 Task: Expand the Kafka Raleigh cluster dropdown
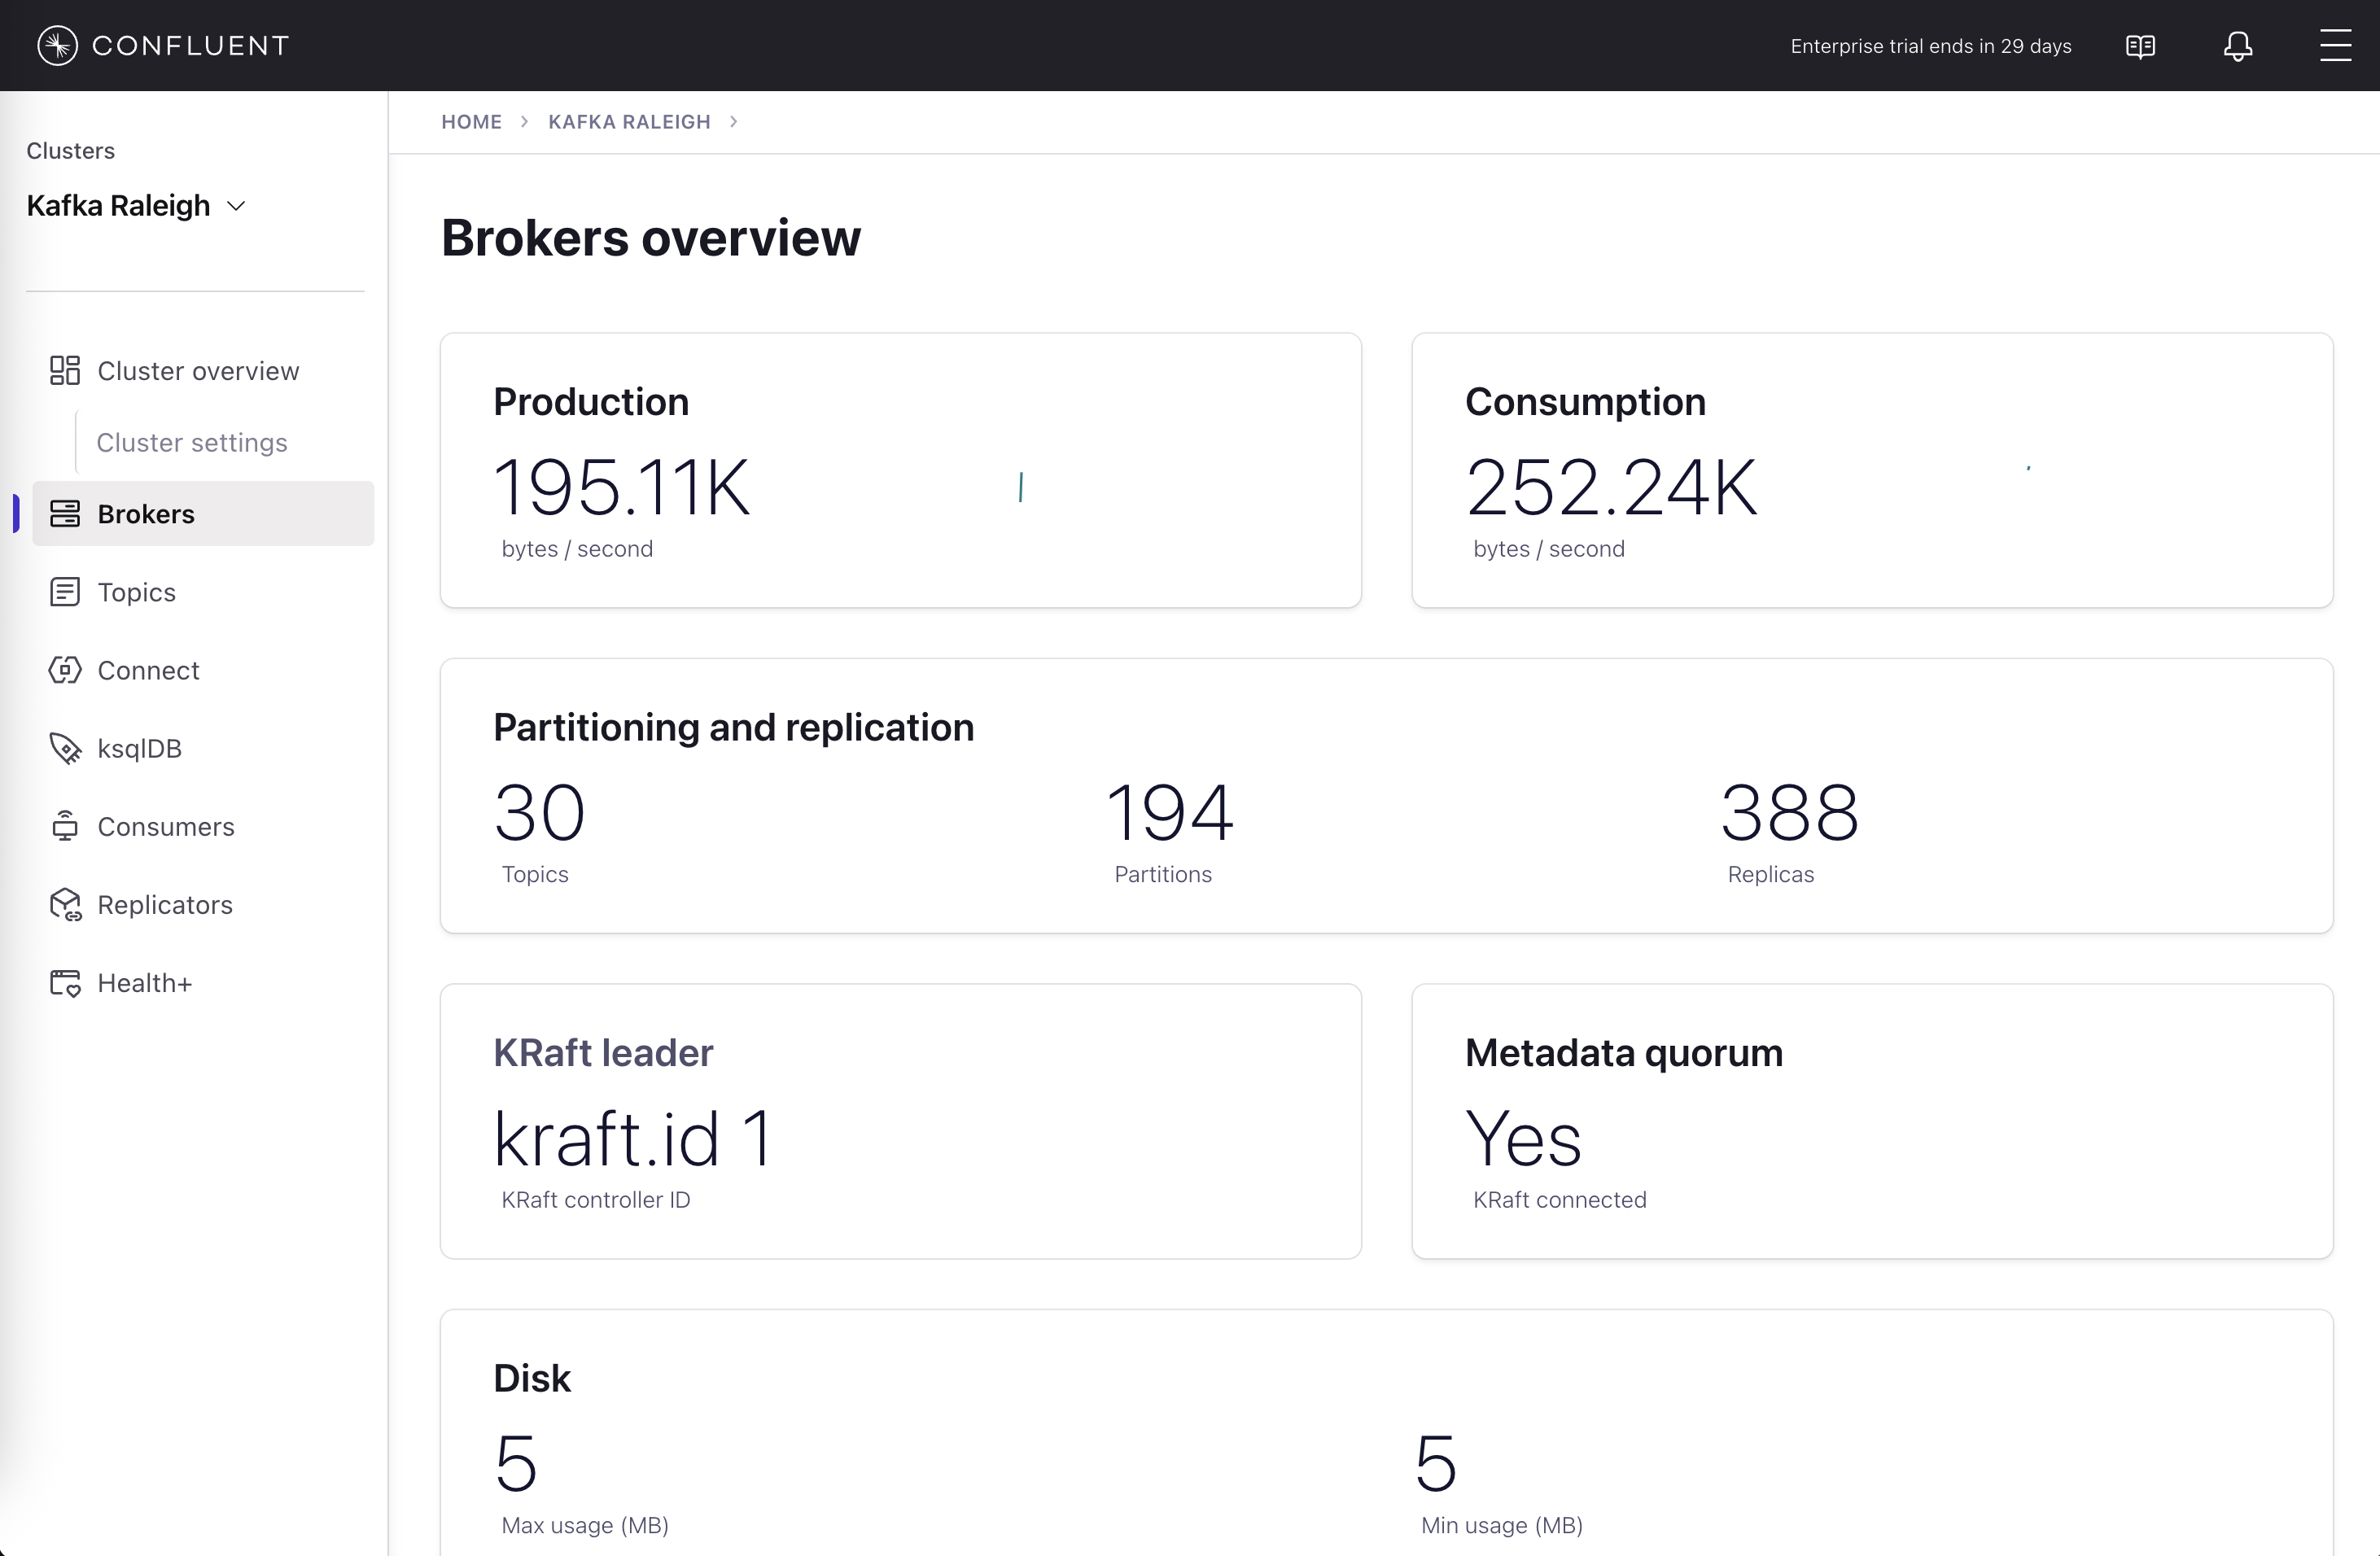point(237,206)
